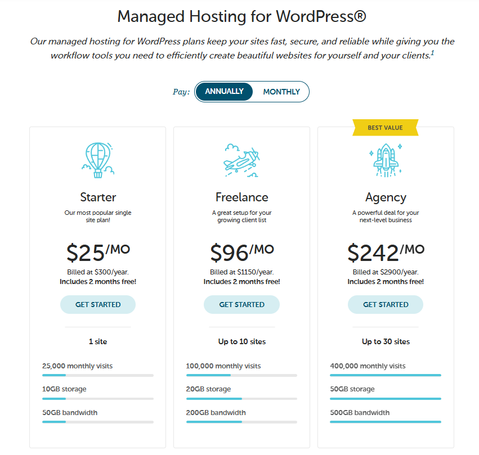
Task: Click 'Includes 2 months free!' under Starter
Action: [x=98, y=282]
